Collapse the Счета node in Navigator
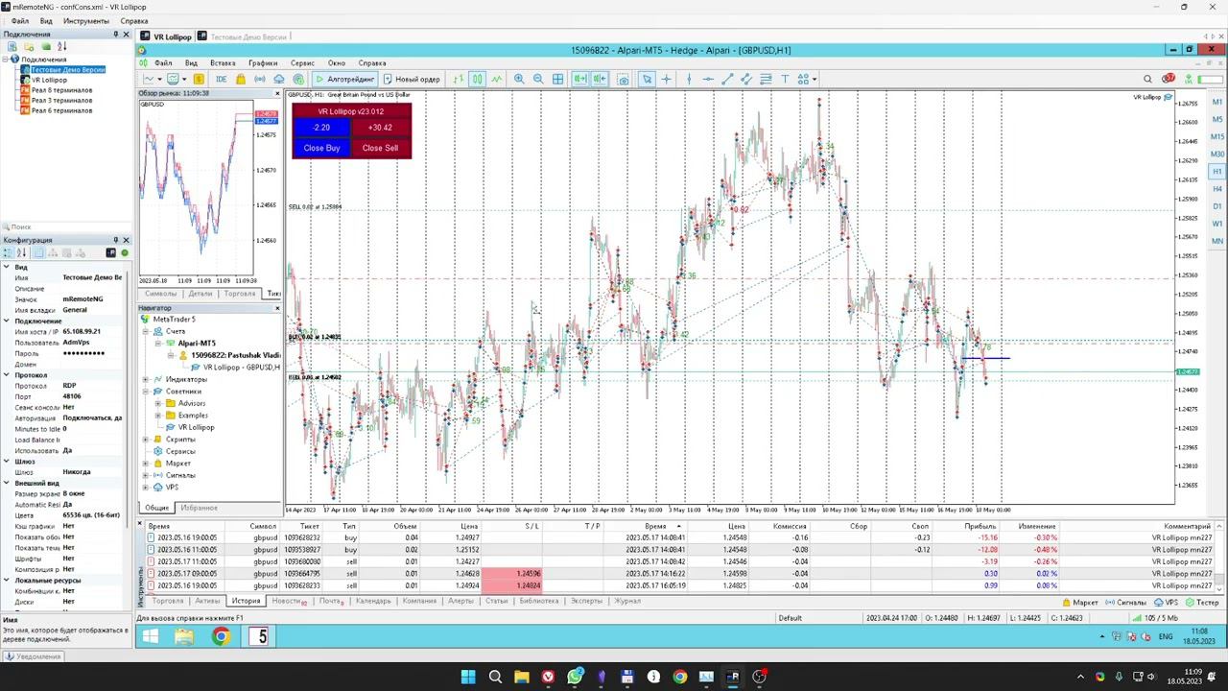The width and height of the screenshot is (1228, 691). (146, 331)
